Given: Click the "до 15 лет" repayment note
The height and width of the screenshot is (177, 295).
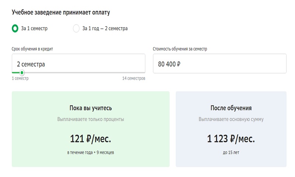Looking at the screenshot, I should 231,152.
